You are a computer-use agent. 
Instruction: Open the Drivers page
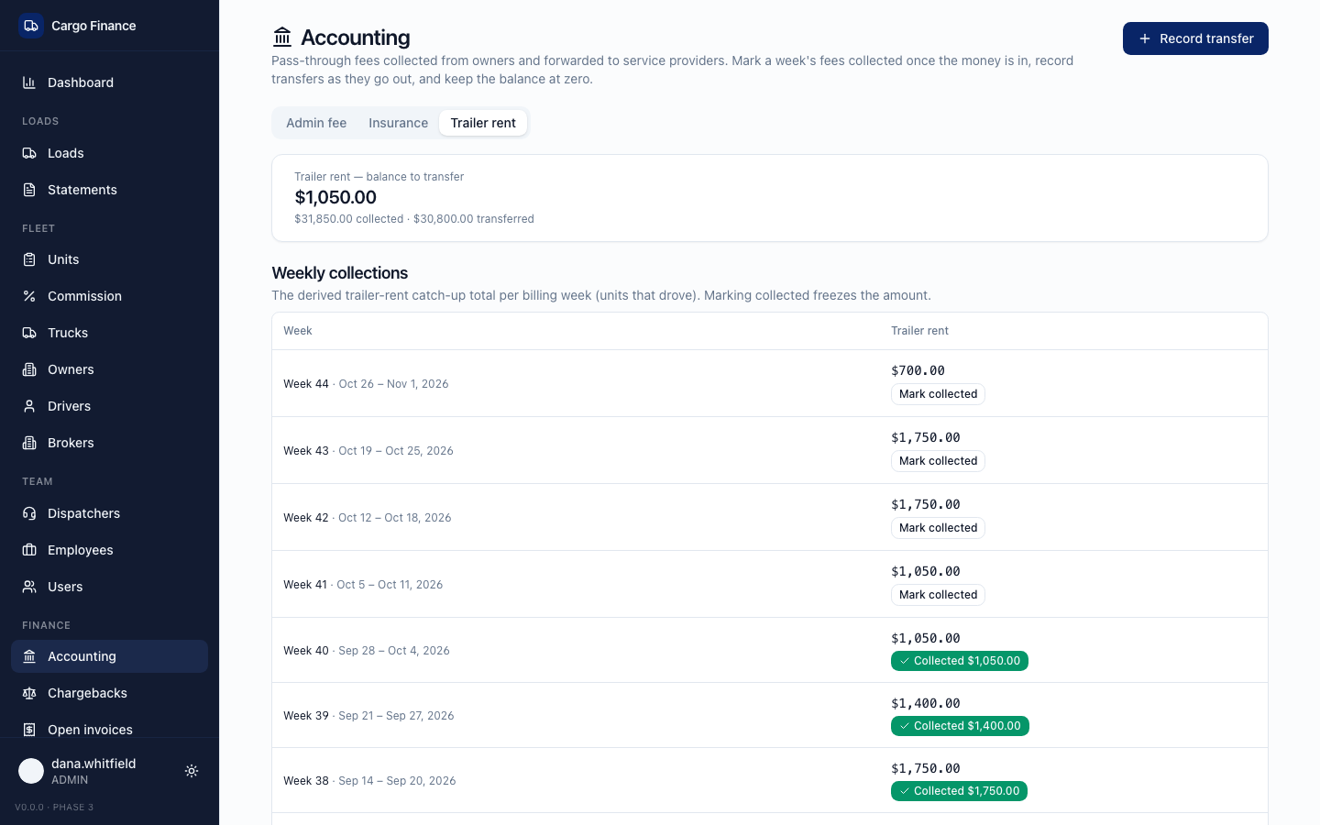(x=109, y=406)
